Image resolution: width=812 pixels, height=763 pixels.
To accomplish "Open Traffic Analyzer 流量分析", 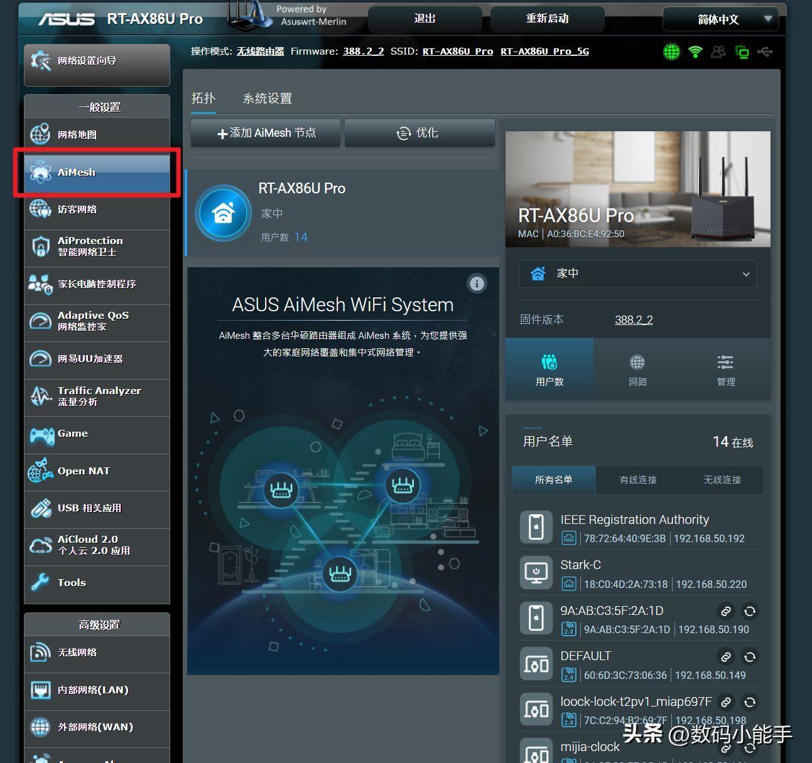I will 97,396.
